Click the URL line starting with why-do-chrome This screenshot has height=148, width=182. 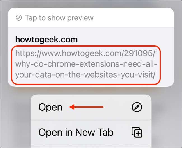click(x=86, y=64)
